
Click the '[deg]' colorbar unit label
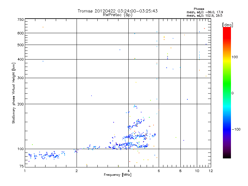[x=228, y=25]
